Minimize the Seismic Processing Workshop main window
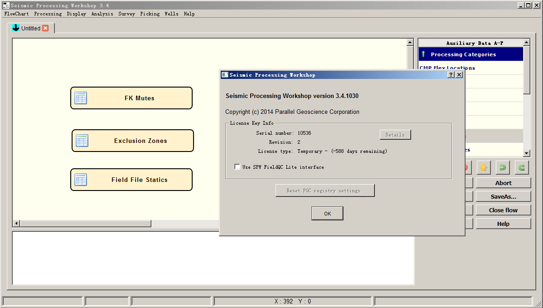This screenshot has width=543, height=308. click(x=521, y=5)
